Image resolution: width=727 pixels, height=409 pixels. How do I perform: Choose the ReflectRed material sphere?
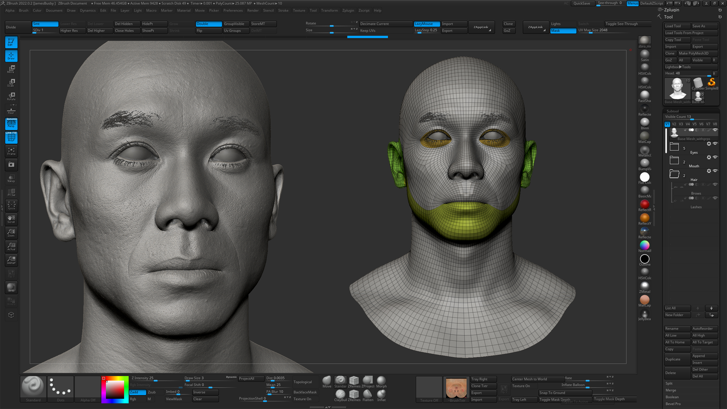(644, 204)
